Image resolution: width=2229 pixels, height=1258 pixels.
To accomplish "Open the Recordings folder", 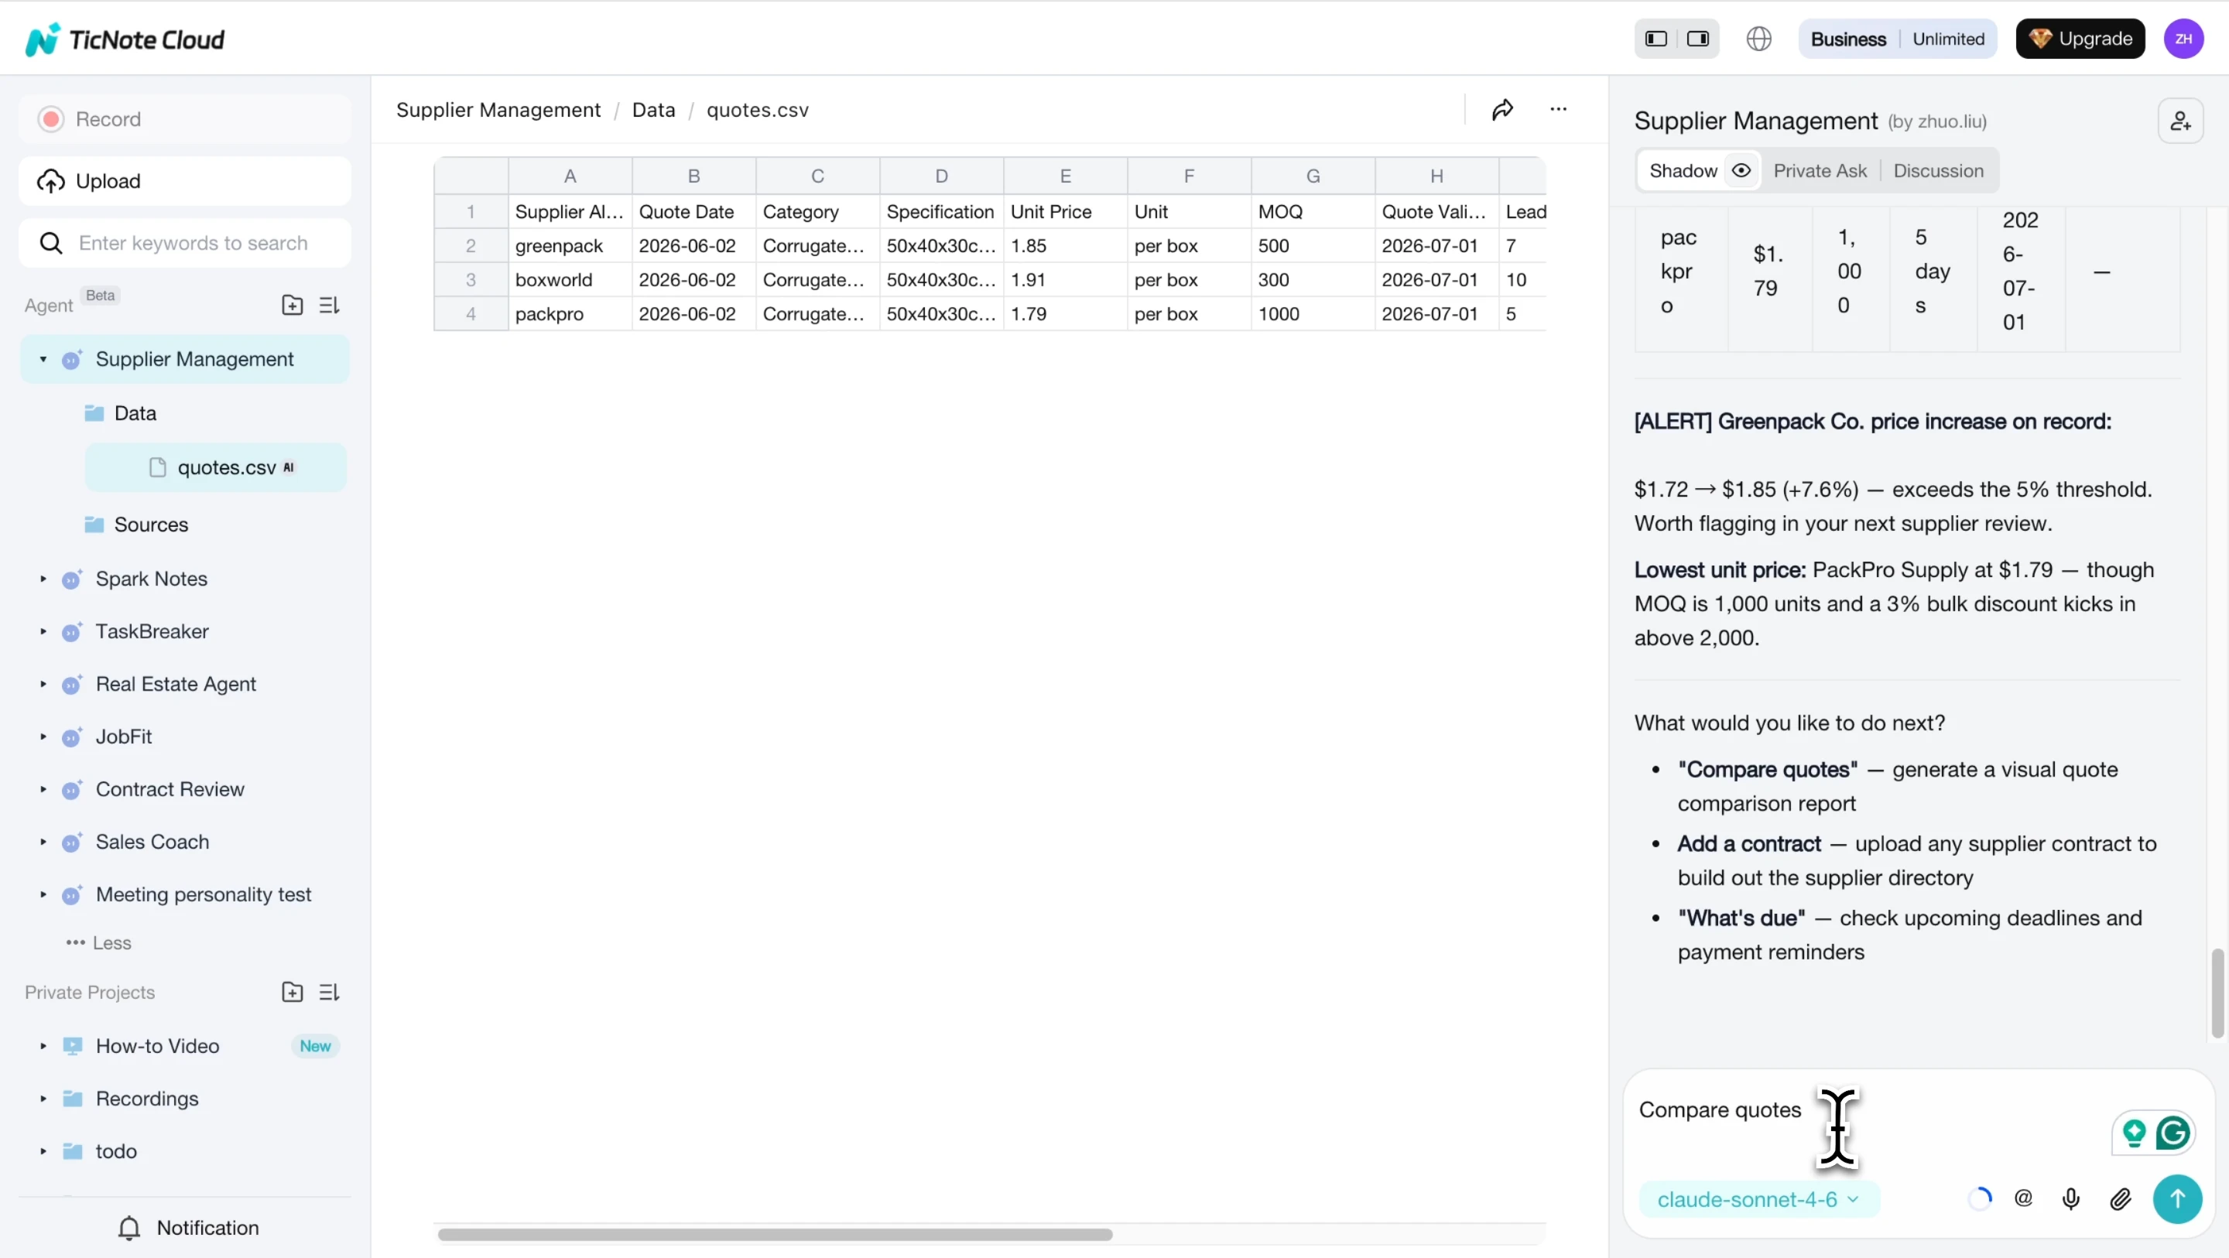I will [147, 1099].
